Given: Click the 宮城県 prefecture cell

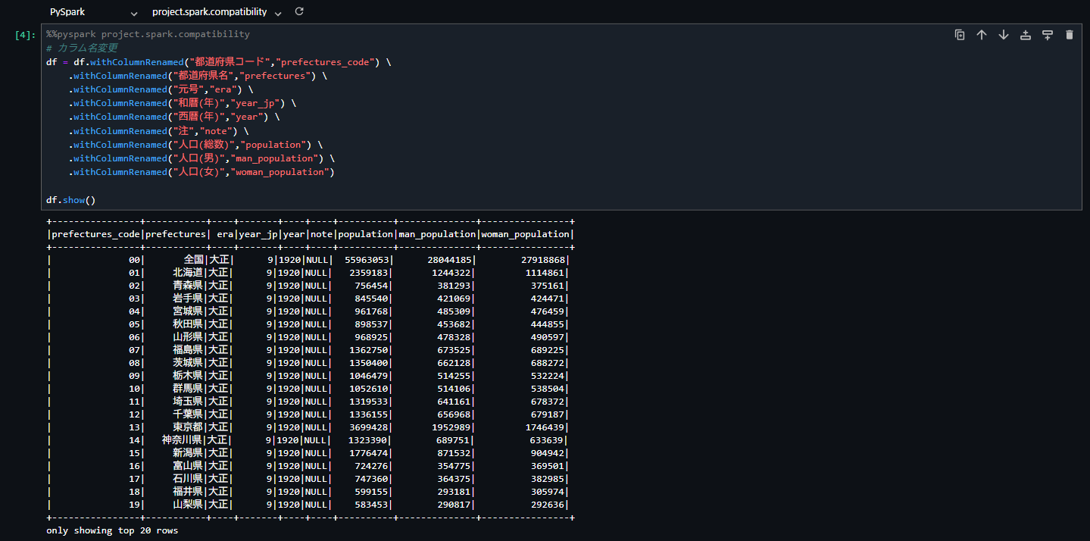Looking at the screenshot, I should point(188,311).
